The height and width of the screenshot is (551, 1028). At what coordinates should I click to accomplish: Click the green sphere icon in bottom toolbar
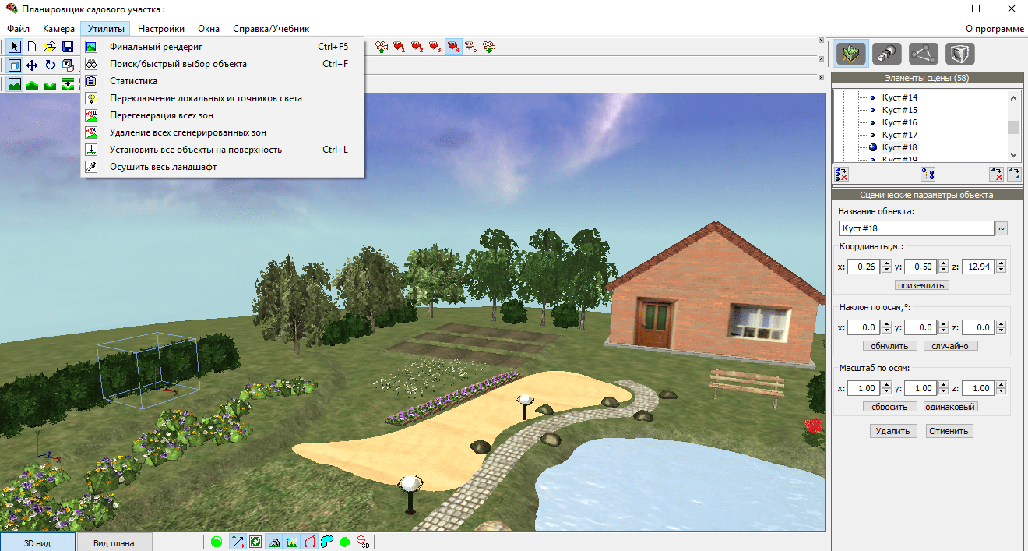coord(217,542)
